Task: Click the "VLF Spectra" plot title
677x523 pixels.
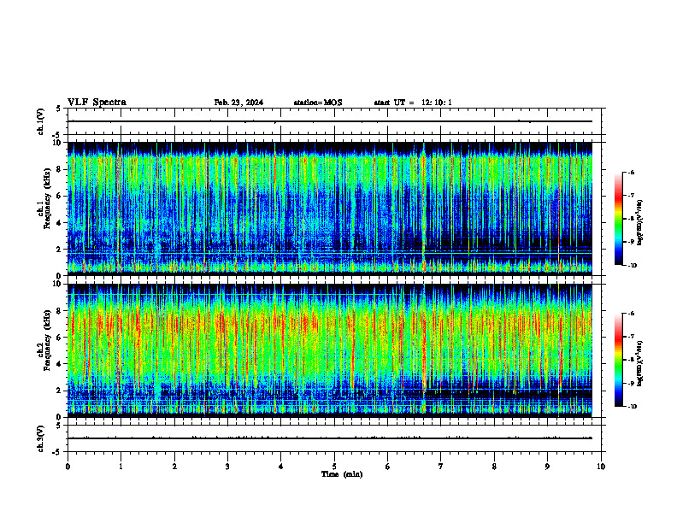Action: coord(97,103)
